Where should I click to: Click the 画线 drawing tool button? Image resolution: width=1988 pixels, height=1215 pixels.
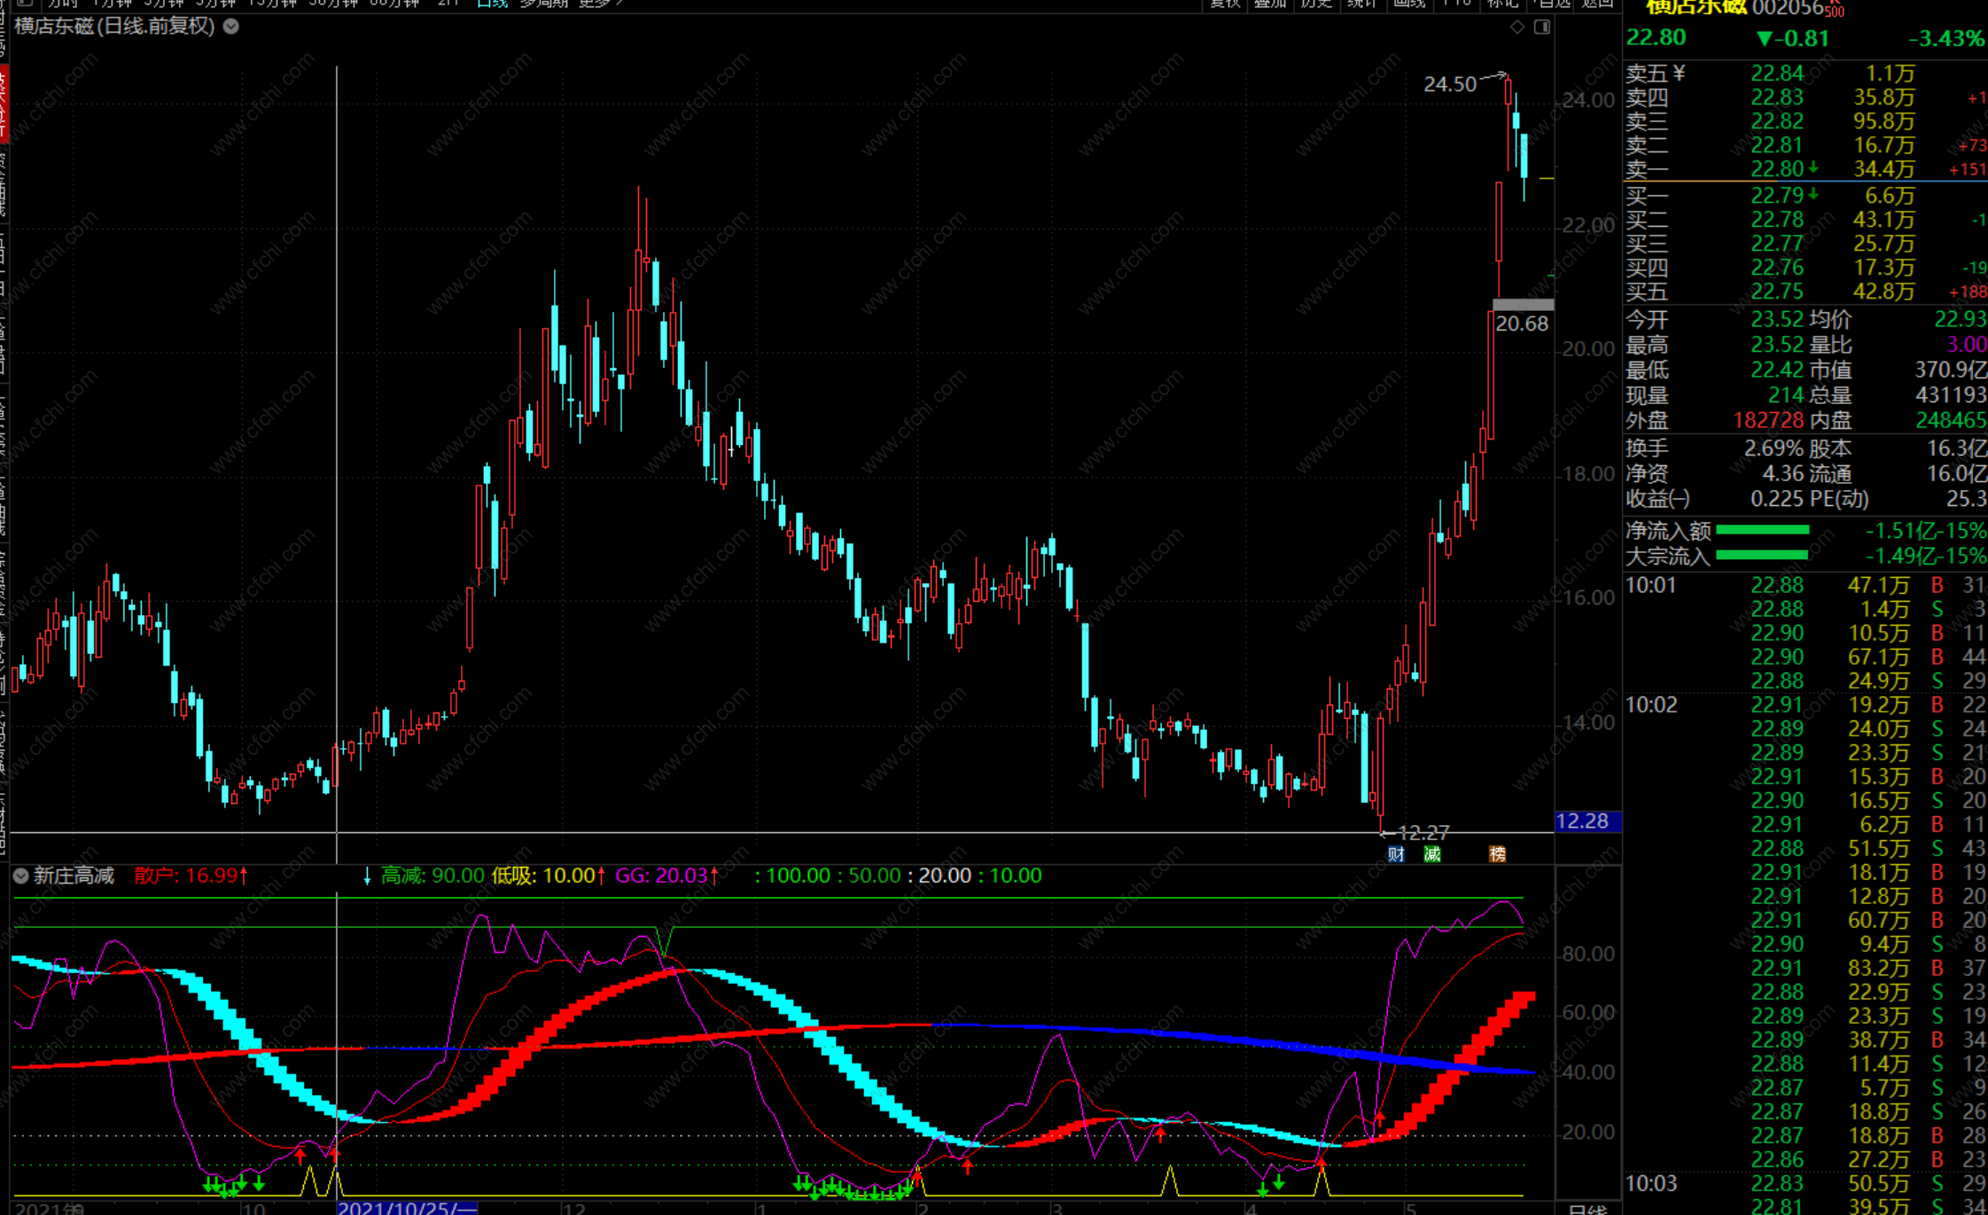(1408, 4)
